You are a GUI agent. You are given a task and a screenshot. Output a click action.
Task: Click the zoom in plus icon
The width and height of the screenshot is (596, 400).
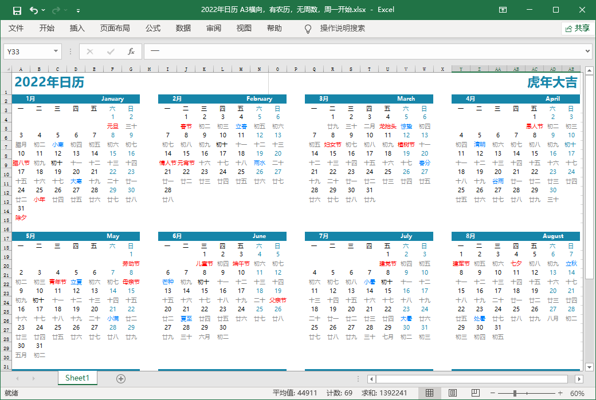(561, 393)
